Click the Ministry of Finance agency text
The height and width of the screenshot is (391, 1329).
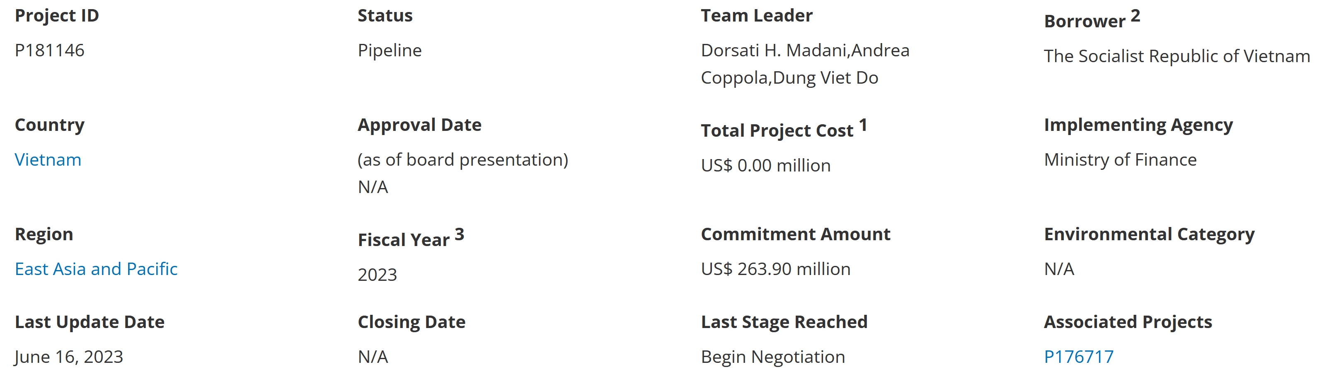1120,160
